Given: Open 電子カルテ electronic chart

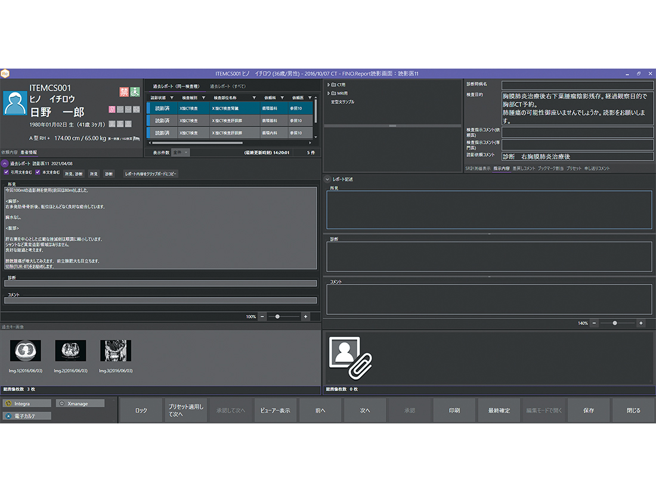Looking at the screenshot, I should pyautogui.click(x=27, y=416).
